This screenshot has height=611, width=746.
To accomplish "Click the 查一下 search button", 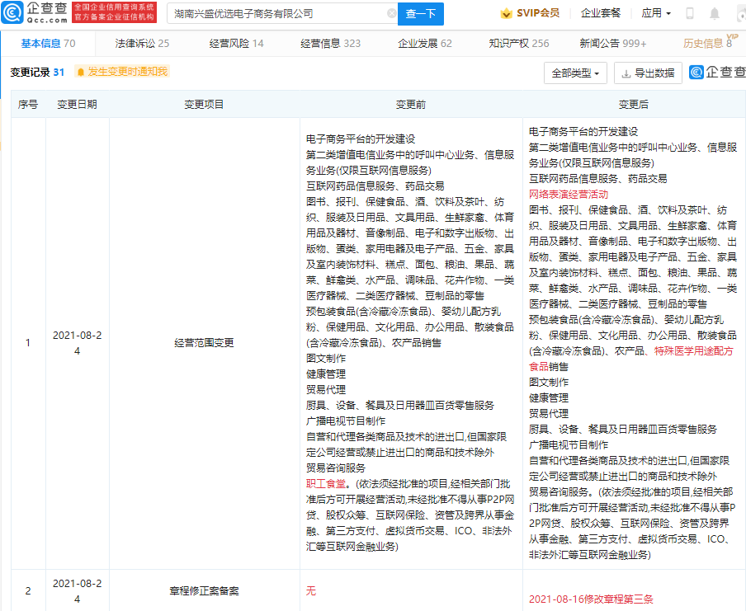I will (x=421, y=14).
